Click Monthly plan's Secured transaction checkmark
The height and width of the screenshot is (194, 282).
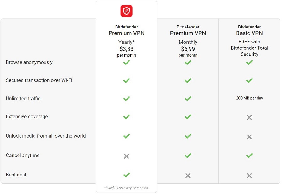tap(188, 80)
